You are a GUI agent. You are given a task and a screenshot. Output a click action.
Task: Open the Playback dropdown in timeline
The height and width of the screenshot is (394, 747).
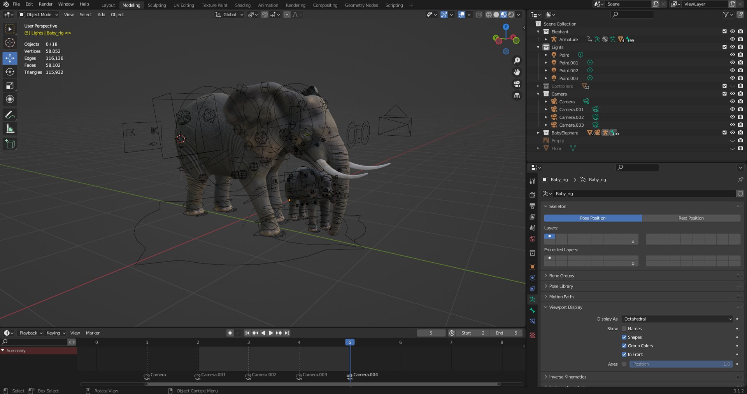[x=31, y=333]
